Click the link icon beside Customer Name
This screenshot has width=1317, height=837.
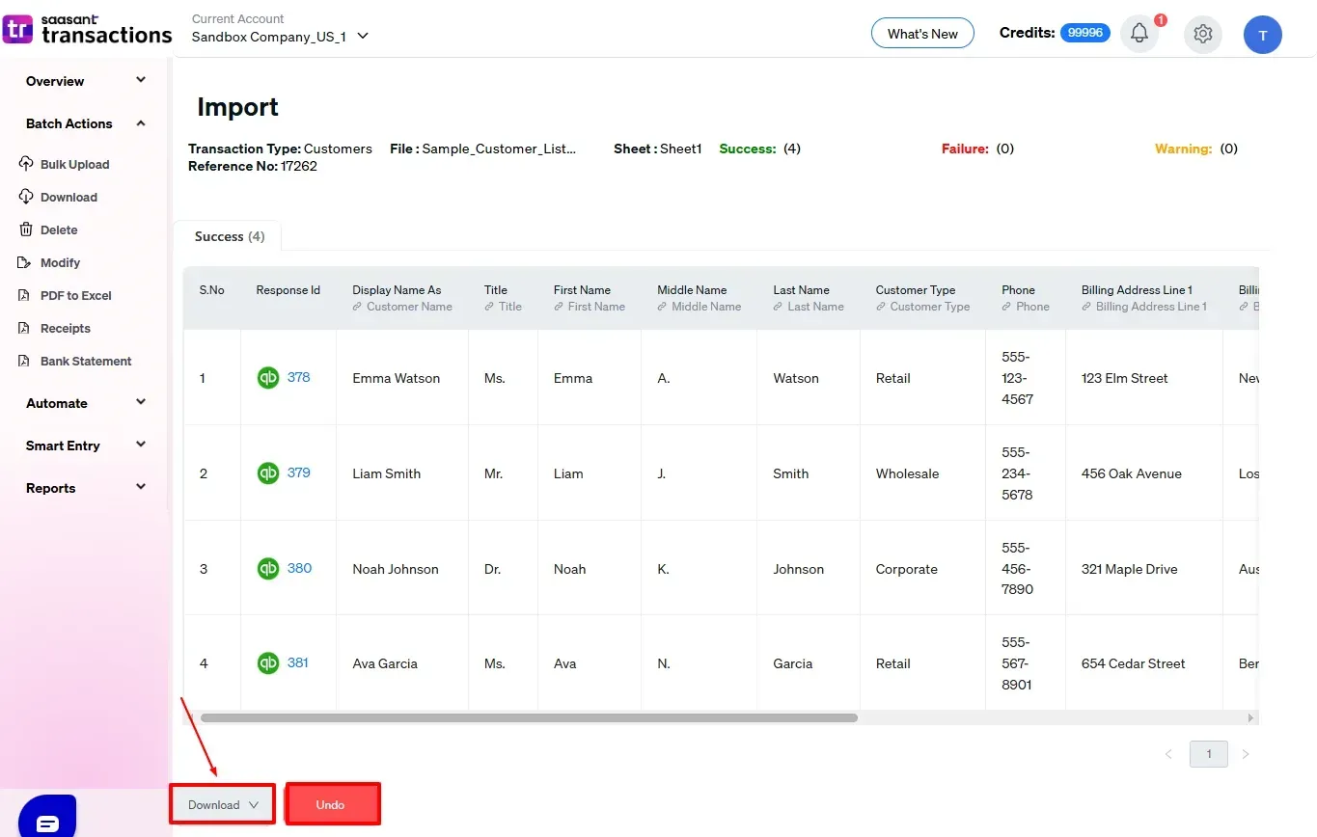357,307
